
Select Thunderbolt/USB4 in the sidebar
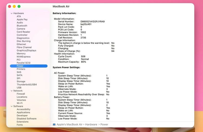click(x=27, y=84)
